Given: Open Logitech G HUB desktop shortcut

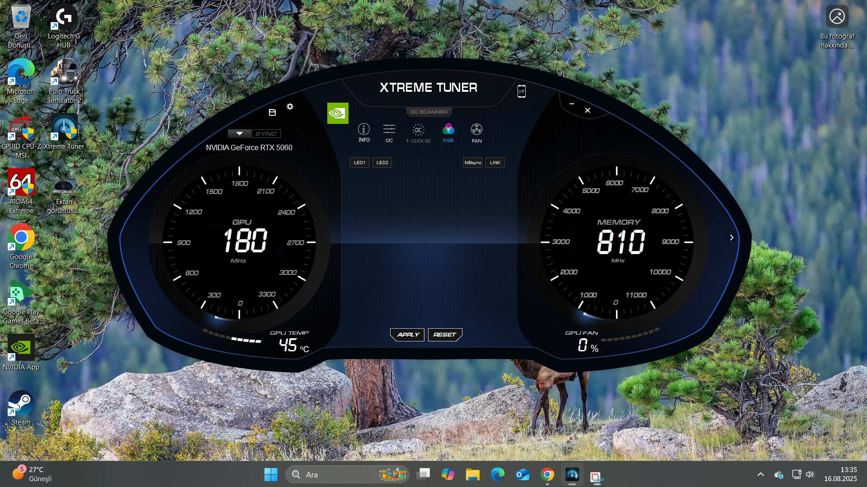Looking at the screenshot, I should pyautogui.click(x=64, y=26).
